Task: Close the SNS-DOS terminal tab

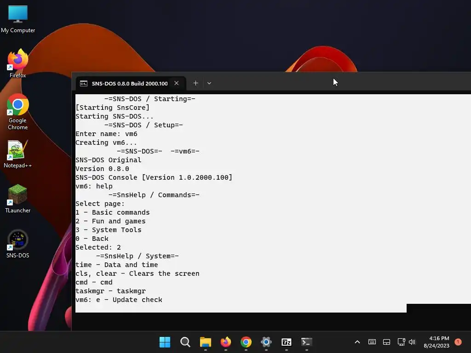Action: click(177, 83)
